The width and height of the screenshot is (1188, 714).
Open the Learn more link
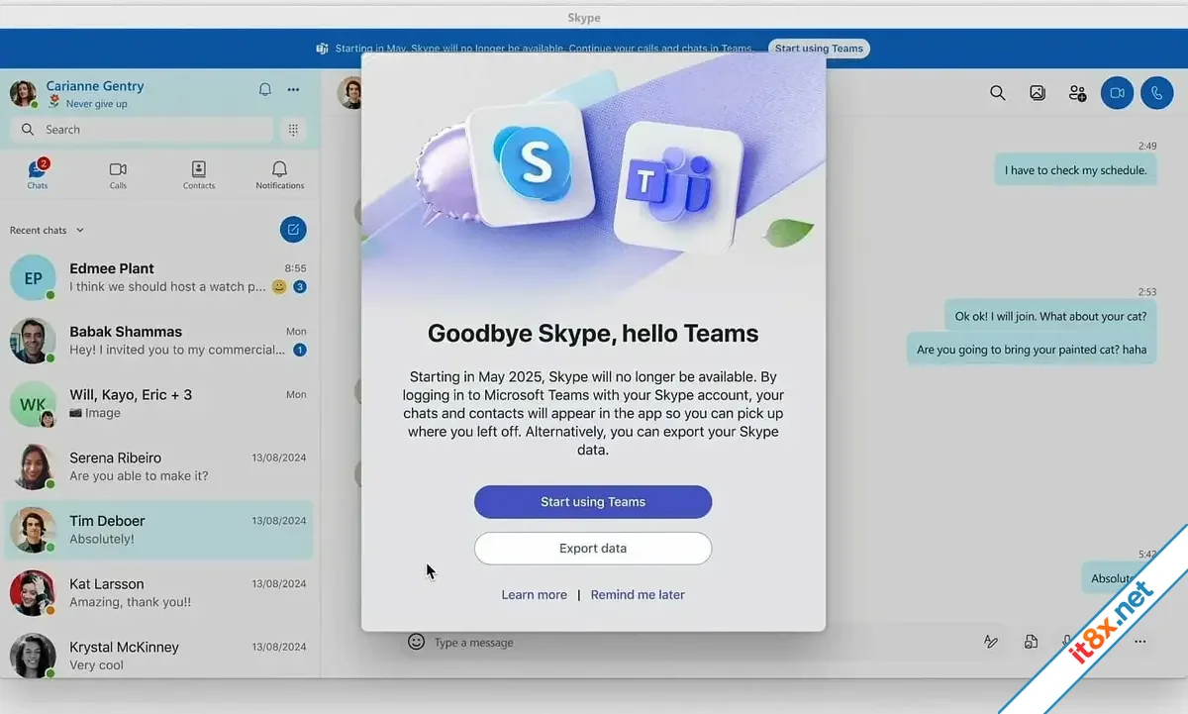535,595
